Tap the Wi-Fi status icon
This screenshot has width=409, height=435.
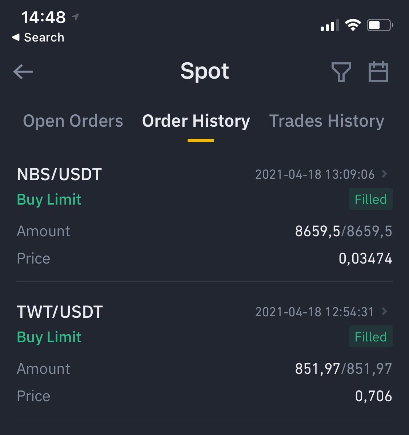click(x=353, y=25)
